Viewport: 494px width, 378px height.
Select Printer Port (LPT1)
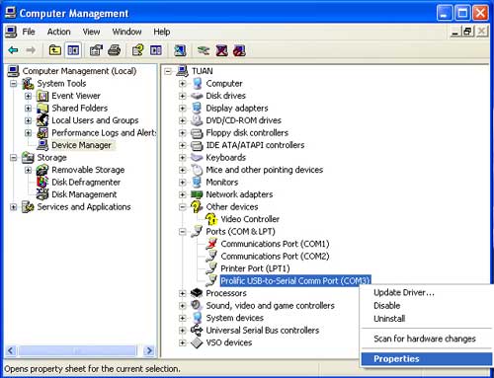coord(255,268)
